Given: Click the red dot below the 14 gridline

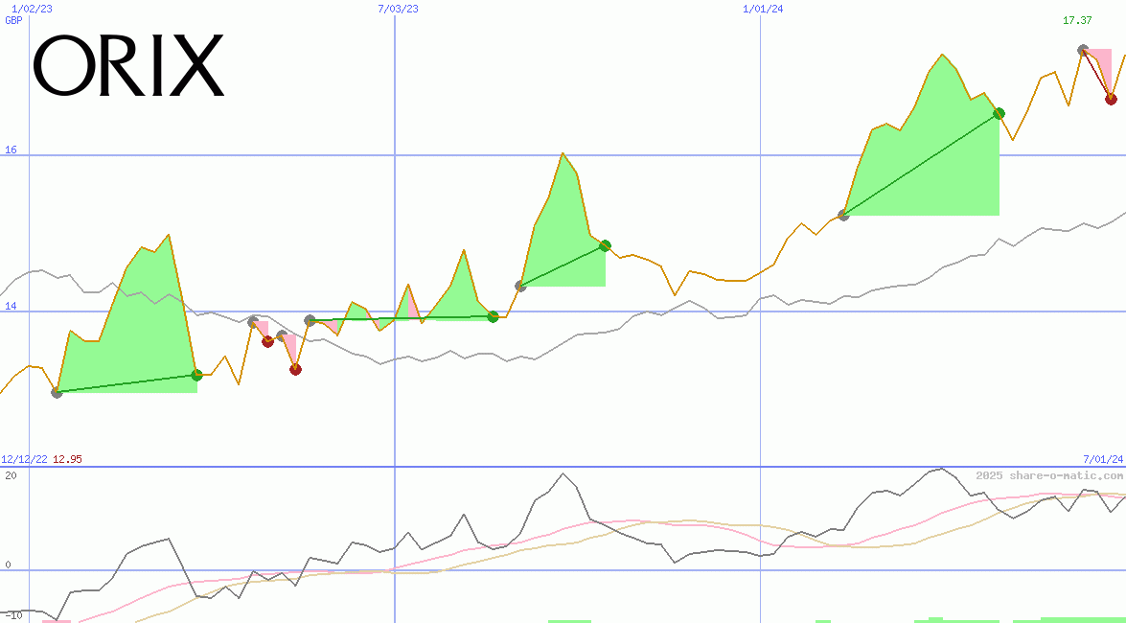Looking at the screenshot, I should coord(295,368).
